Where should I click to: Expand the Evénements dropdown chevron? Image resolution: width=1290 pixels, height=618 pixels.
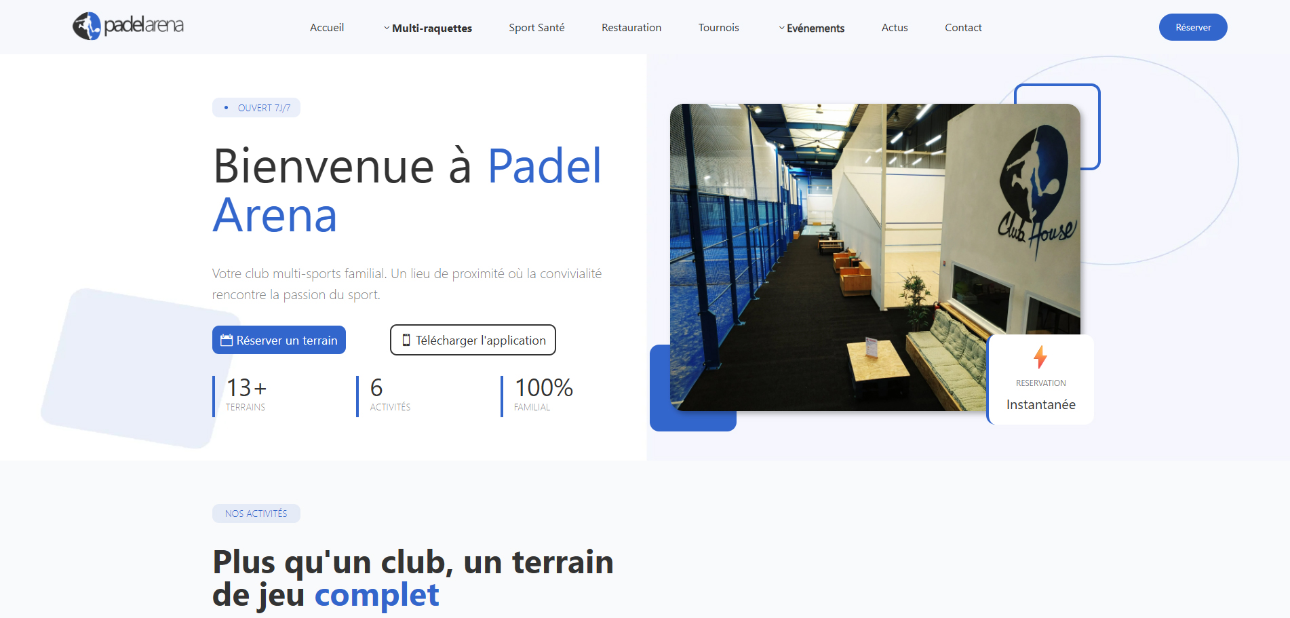click(781, 28)
